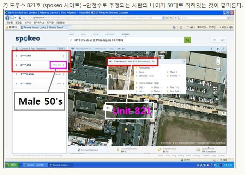Open Windows Start menu button
Viewport: 252px width, 175px height.
coord(12,165)
